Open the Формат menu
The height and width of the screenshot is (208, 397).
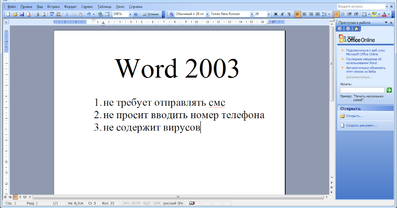pyautogui.click(x=71, y=7)
